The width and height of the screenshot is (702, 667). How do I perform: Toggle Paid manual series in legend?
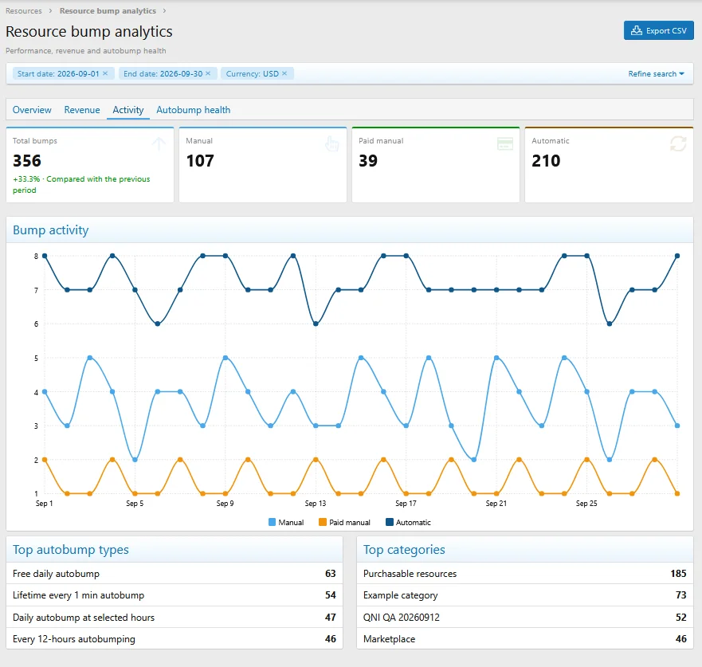(344, 523)
